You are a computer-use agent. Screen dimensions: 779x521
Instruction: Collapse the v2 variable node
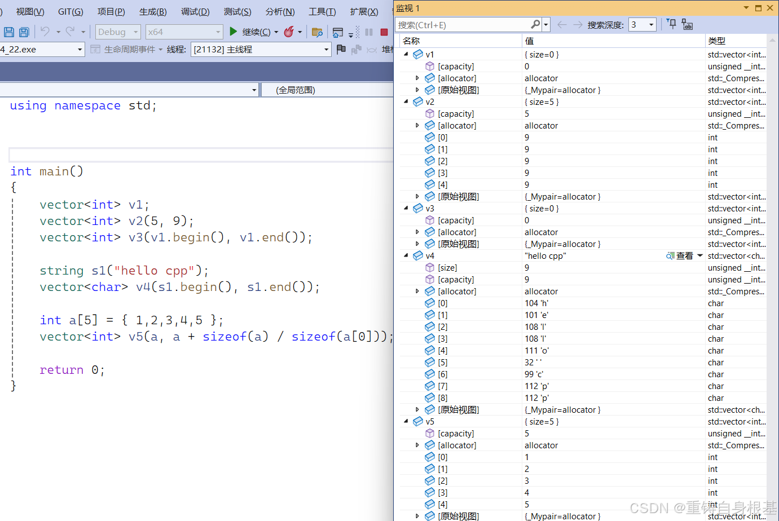[406, 101]
